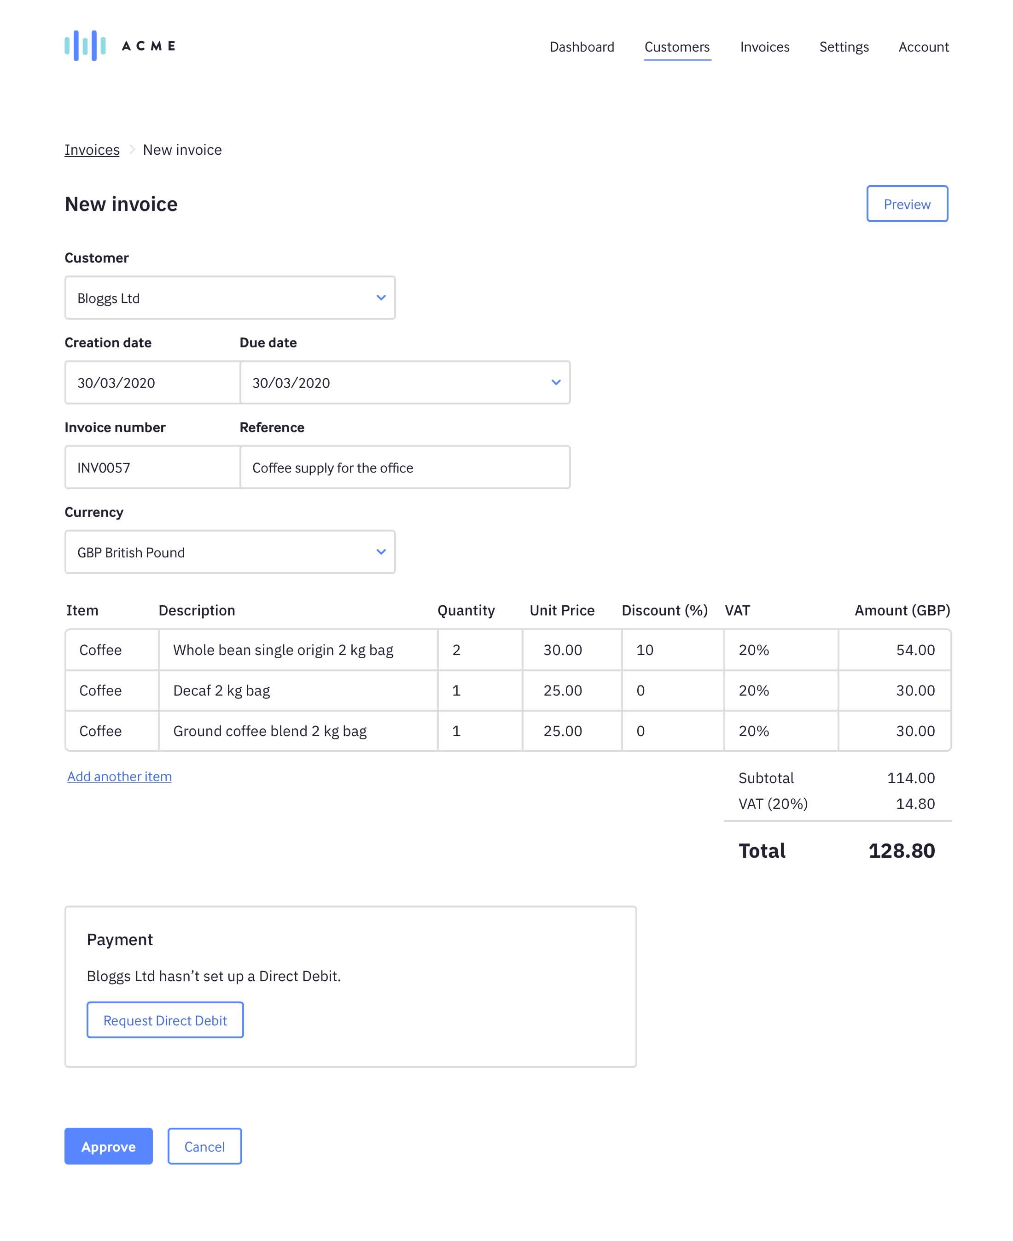Click the Add another item link
Viewport: 1013px width, 1241px height.
pyautogui.click(x=119, y=776)
